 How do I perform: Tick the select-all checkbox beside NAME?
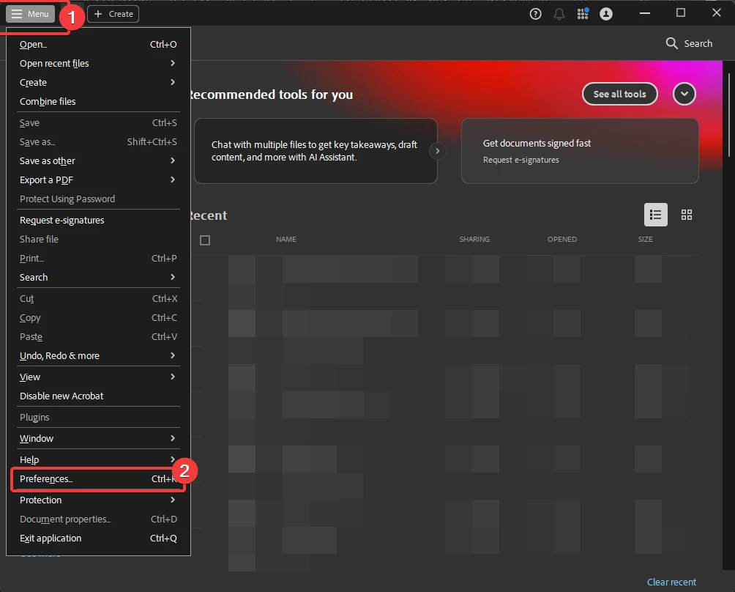coord(205,240)
